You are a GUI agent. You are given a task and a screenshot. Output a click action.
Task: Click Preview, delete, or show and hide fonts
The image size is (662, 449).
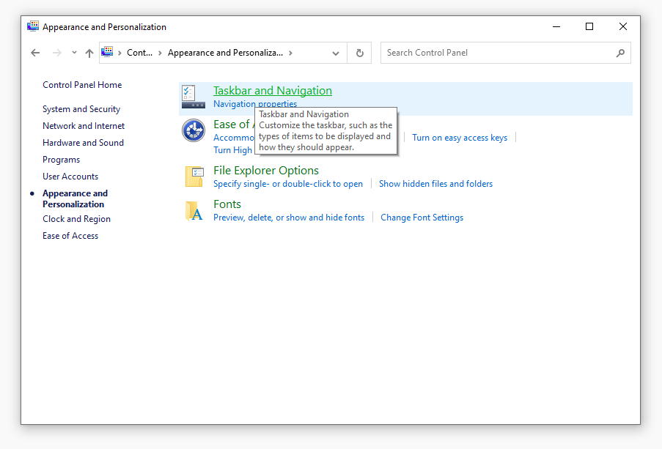[289, 218]
